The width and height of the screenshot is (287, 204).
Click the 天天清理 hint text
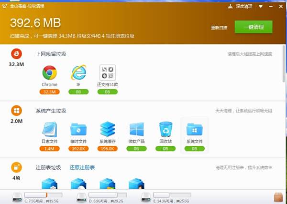(243, 111)
